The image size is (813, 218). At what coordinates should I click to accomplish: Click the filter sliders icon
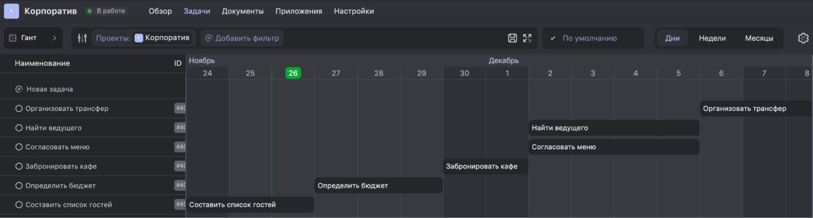pos(82,38)
